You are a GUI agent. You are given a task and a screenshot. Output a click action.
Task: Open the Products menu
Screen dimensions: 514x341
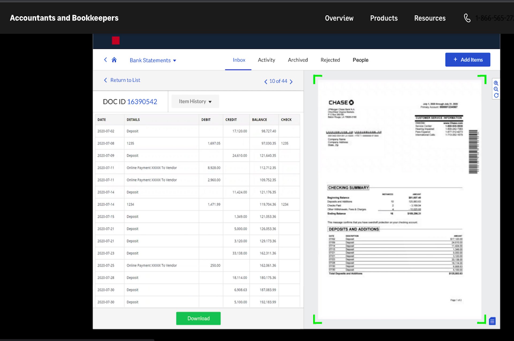point(384,18)
